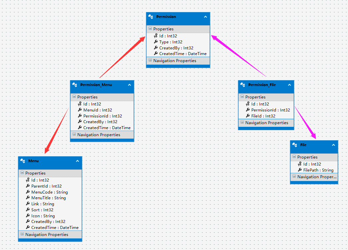The height and width of the screenshot is (250, 348).
Task: Click the wrench icon beside FilePath in File
Action: 300,170
